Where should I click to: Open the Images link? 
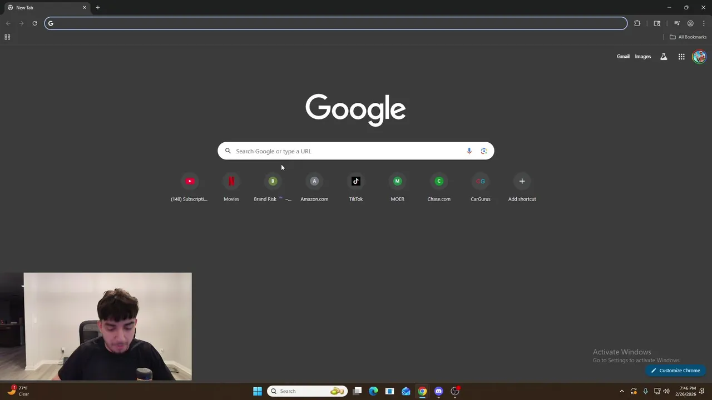(642, 57)
